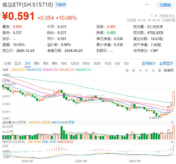Select the 年K yearly candlestick tab

(64, 63)
